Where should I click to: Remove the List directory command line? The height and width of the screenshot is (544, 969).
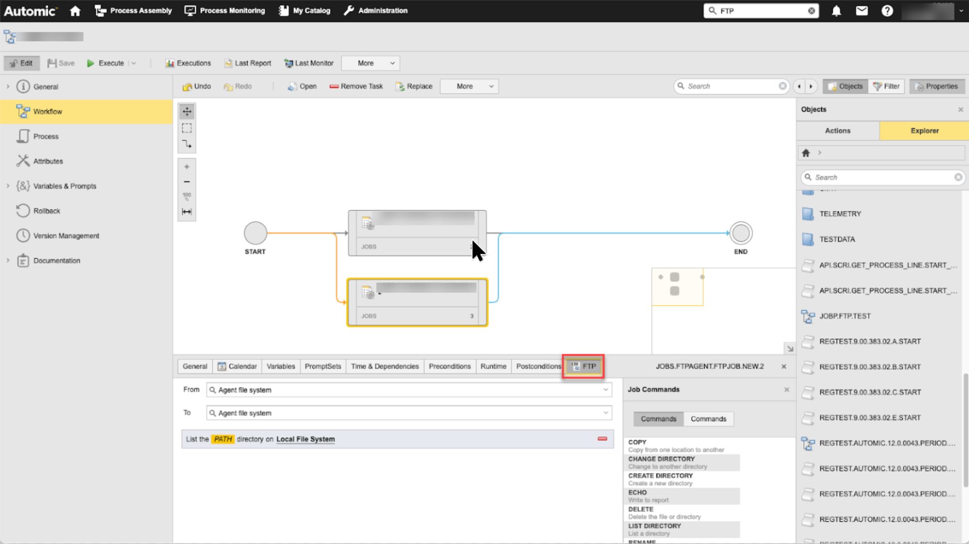tap(602, 439)
